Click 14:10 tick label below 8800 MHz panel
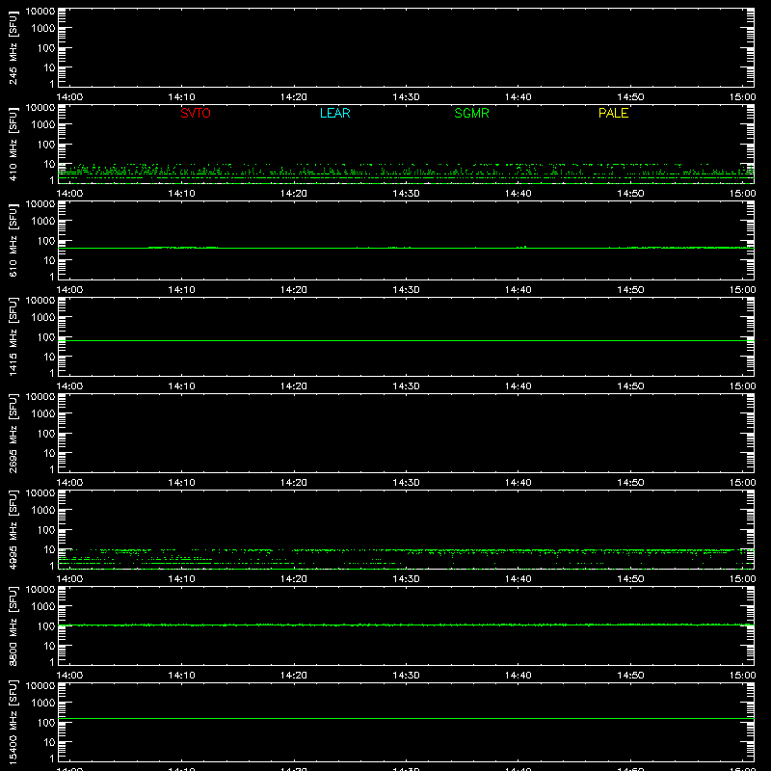The image size is (771, 771). (x=181, y=676)
